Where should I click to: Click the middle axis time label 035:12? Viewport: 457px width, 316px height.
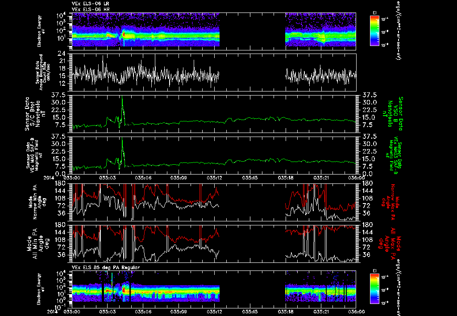(x=214, y=178)
